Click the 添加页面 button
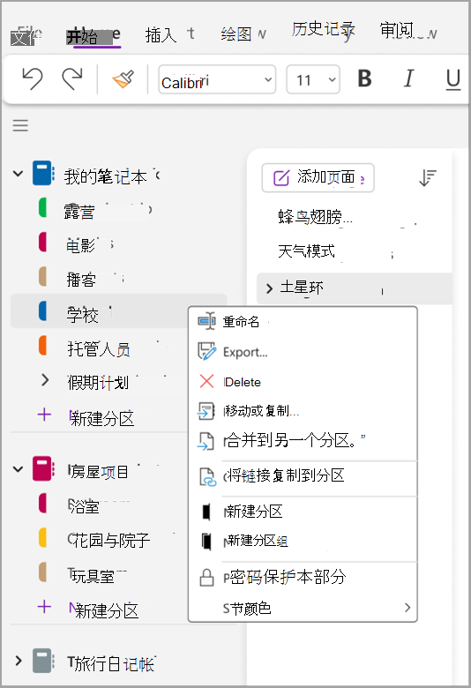 318,177
